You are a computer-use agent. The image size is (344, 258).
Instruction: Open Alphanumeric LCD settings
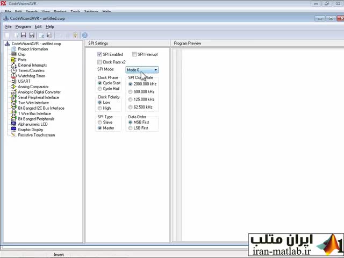[33, 124]
